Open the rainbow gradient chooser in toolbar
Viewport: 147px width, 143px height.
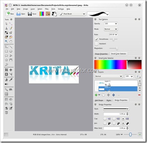point(42,14)
